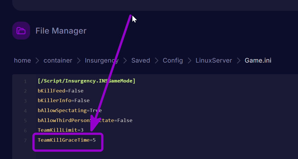Viewport: 298px width, 159px height.
Task: Select line number 7 in the gutter
Action: [x=25, y=141]
